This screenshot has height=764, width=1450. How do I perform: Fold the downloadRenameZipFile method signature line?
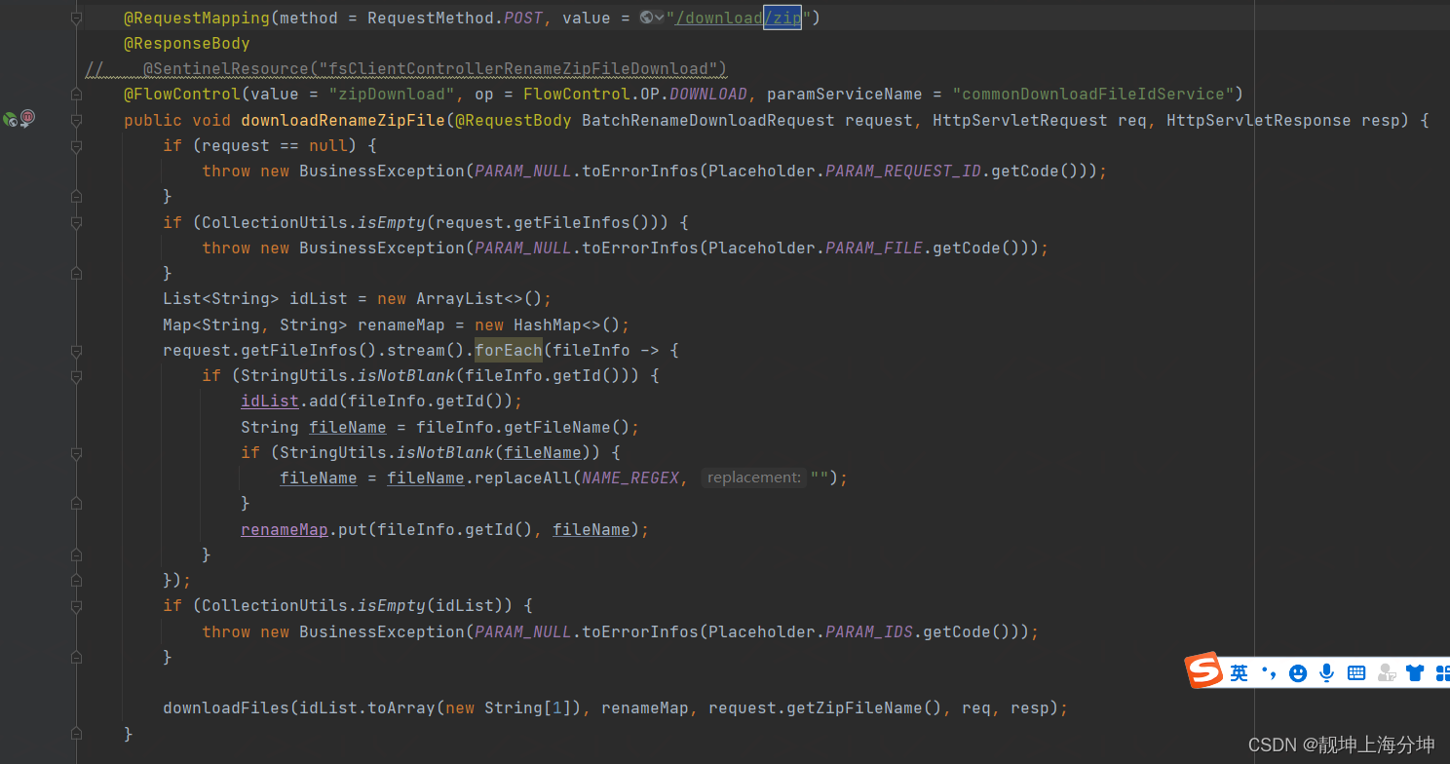click(76, 120)
